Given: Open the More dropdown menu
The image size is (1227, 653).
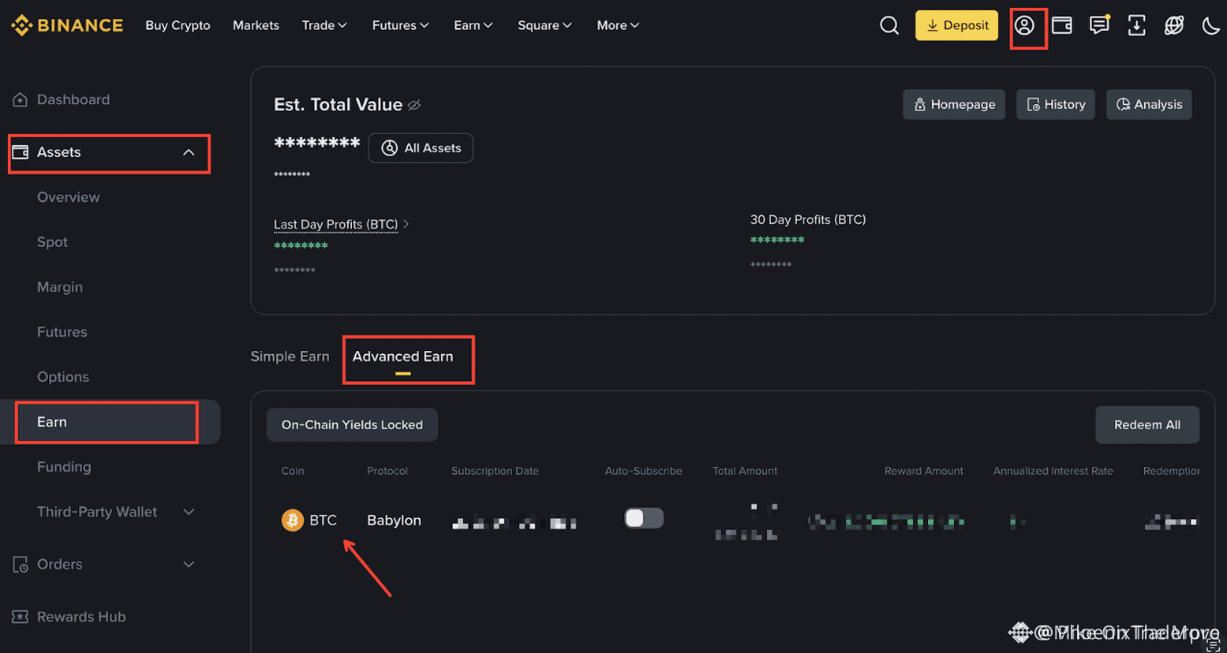Looking at the screenshot, I should 619,25.
